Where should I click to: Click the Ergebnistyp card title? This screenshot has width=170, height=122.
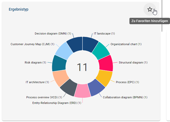(x=19, y=9)
